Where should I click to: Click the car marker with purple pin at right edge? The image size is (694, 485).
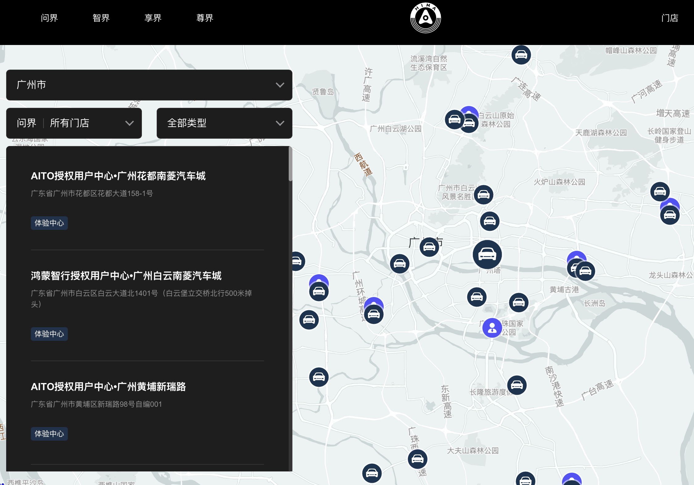(670, 215)
